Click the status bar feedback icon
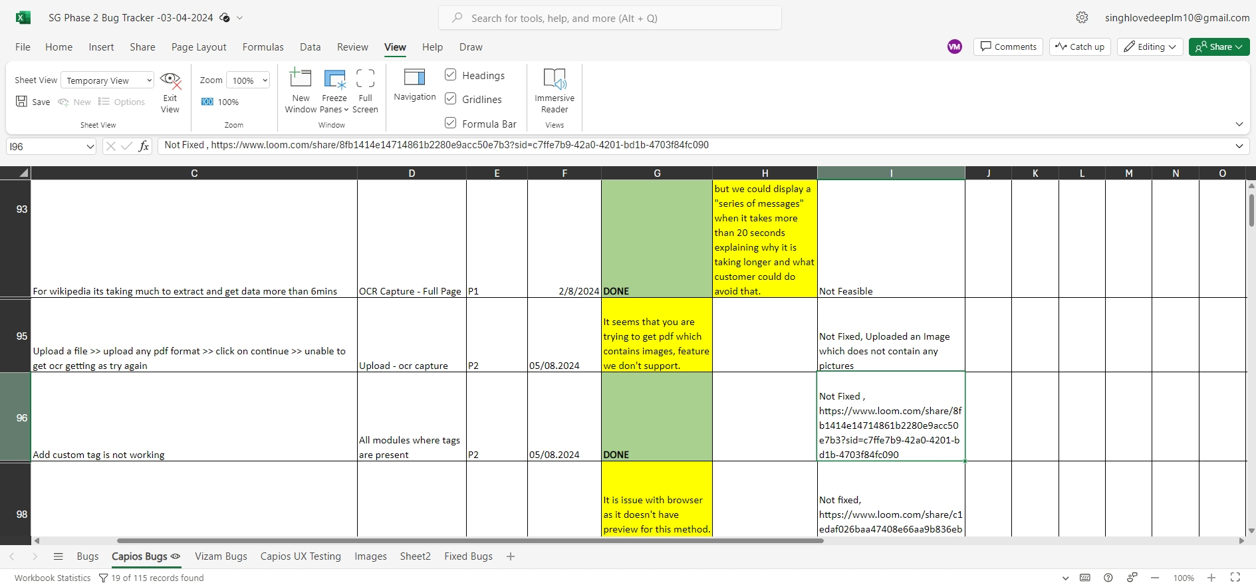The image size is (1256, 585). point(1132,578)
